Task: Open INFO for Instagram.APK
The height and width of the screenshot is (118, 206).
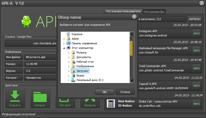Action: 197,34
